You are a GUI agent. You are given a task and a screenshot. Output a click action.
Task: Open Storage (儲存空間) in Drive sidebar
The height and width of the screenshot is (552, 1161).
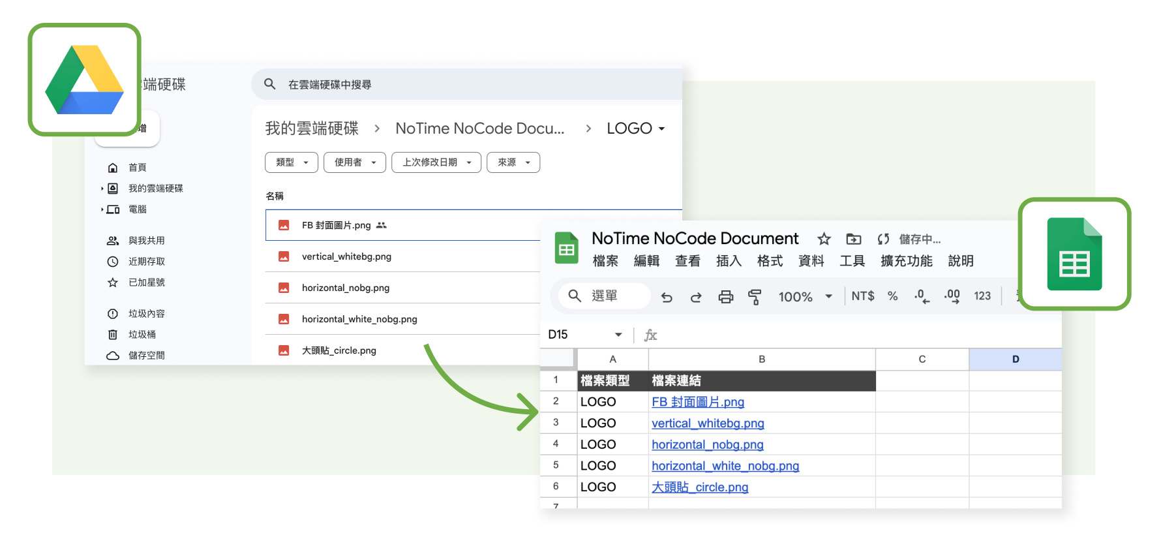[x=136, y=356]
